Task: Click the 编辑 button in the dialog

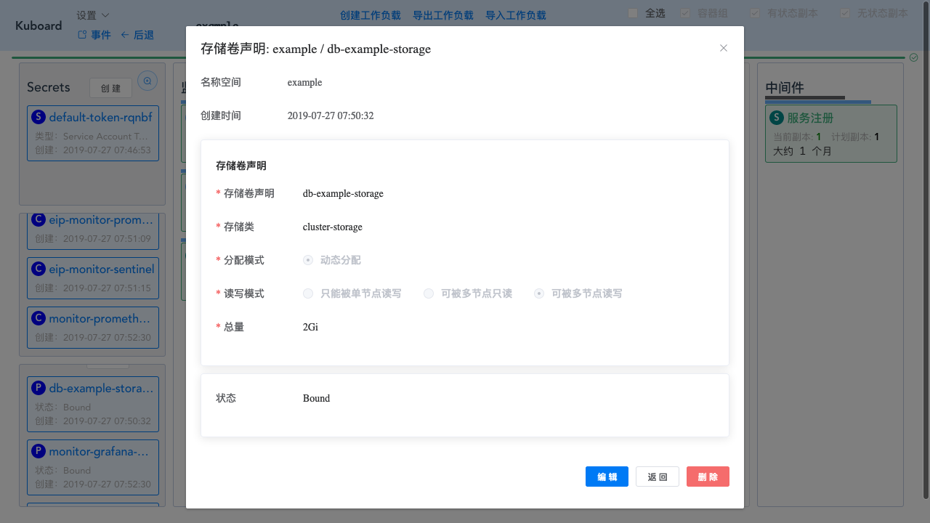Action: pyautogui.click(x=607, y=477)
